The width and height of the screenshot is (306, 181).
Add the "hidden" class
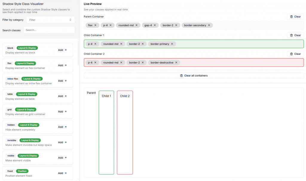[x=62, y=127]
